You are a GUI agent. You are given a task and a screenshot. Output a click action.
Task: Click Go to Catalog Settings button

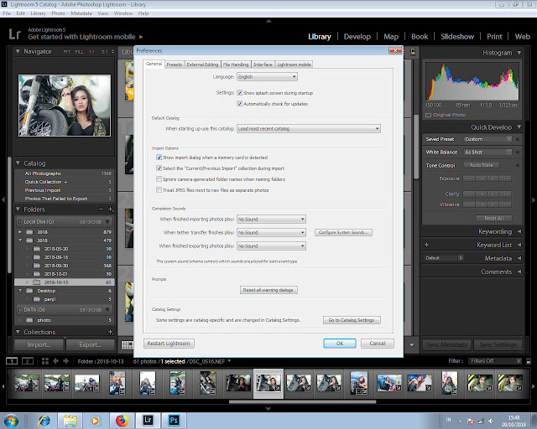coord(352,320)
